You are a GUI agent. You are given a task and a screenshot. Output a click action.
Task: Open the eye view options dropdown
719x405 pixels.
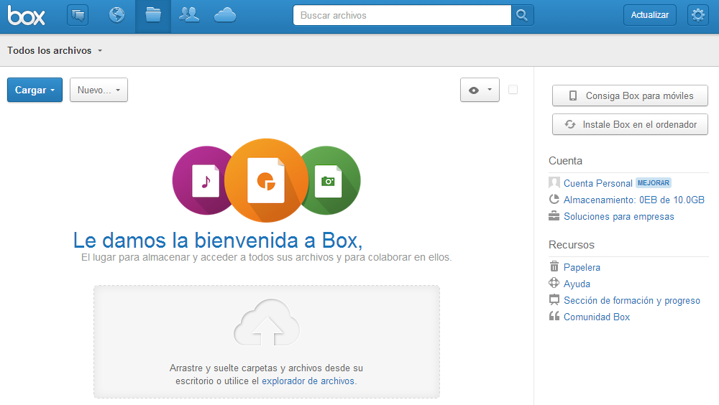480,90
